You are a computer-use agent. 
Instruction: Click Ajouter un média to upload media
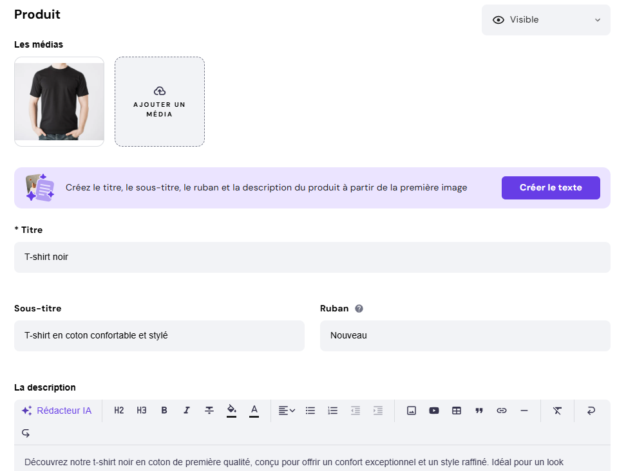[x=159, y=102]
